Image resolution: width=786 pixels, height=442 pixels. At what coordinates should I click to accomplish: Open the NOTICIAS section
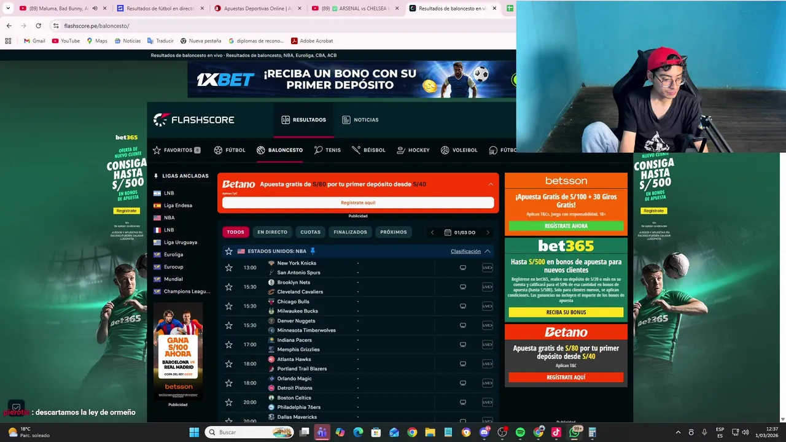coord(360,120)
